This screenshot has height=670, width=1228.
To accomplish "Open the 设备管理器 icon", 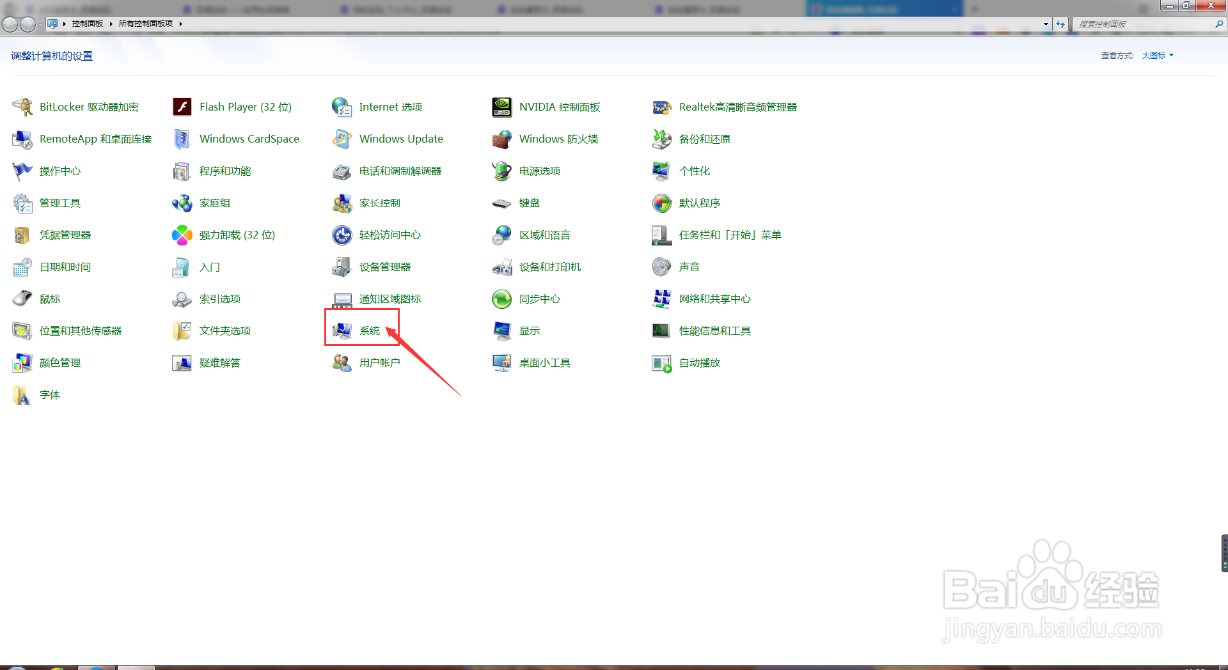I will point(342,267).
